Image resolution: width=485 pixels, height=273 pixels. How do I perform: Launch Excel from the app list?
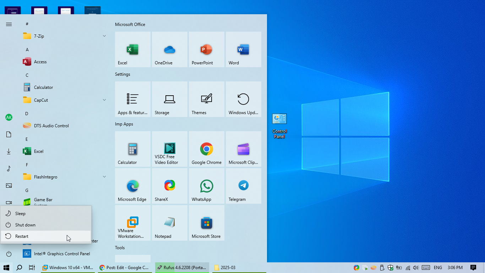(65, 151)
